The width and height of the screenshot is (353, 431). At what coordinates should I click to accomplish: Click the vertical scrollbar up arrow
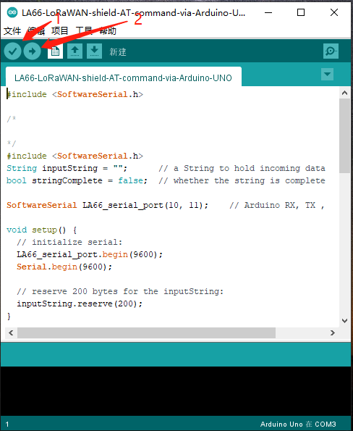click(344, 93)
